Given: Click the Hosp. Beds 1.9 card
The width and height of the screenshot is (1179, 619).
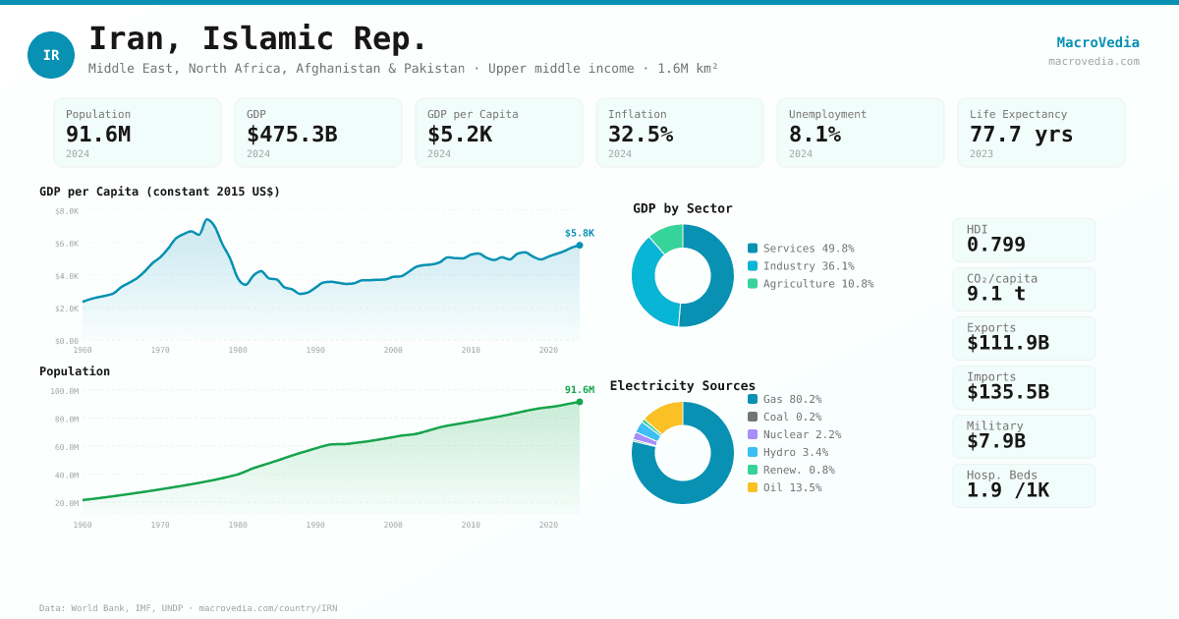Looking at the screenshot, I should pyautogui.click(x=1024, y=485).
